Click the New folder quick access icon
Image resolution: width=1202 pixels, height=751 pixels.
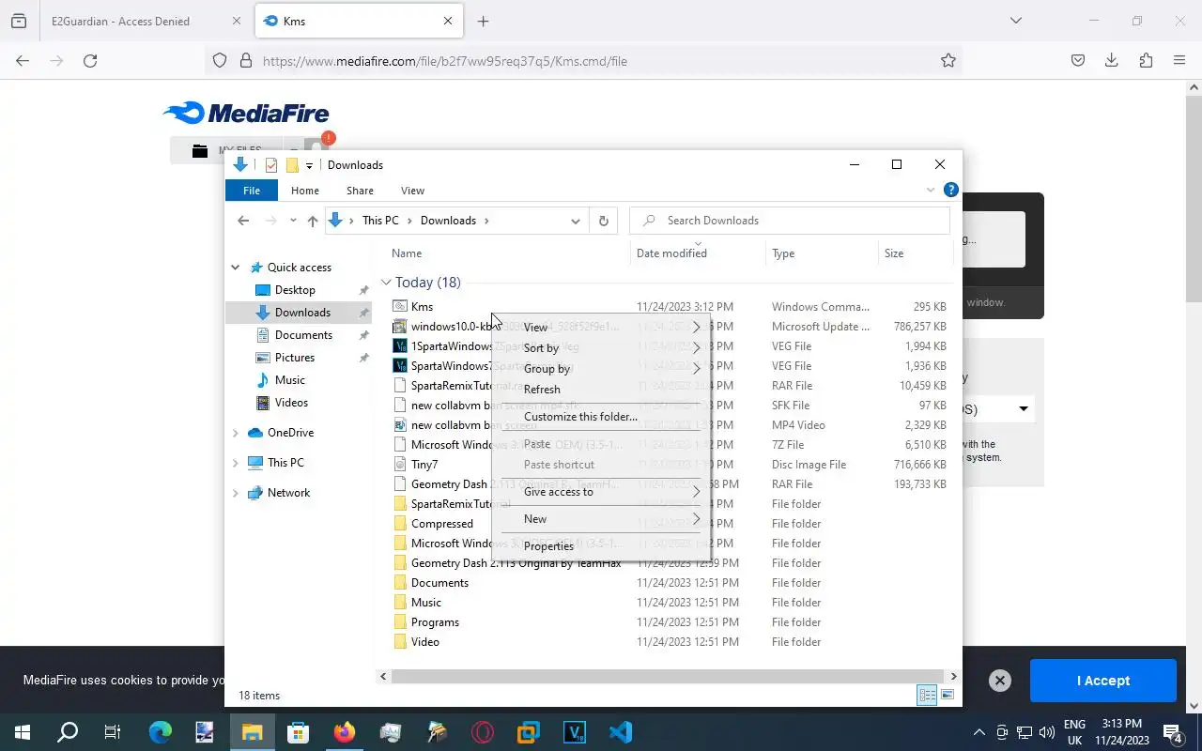click(x=292, y=165)
